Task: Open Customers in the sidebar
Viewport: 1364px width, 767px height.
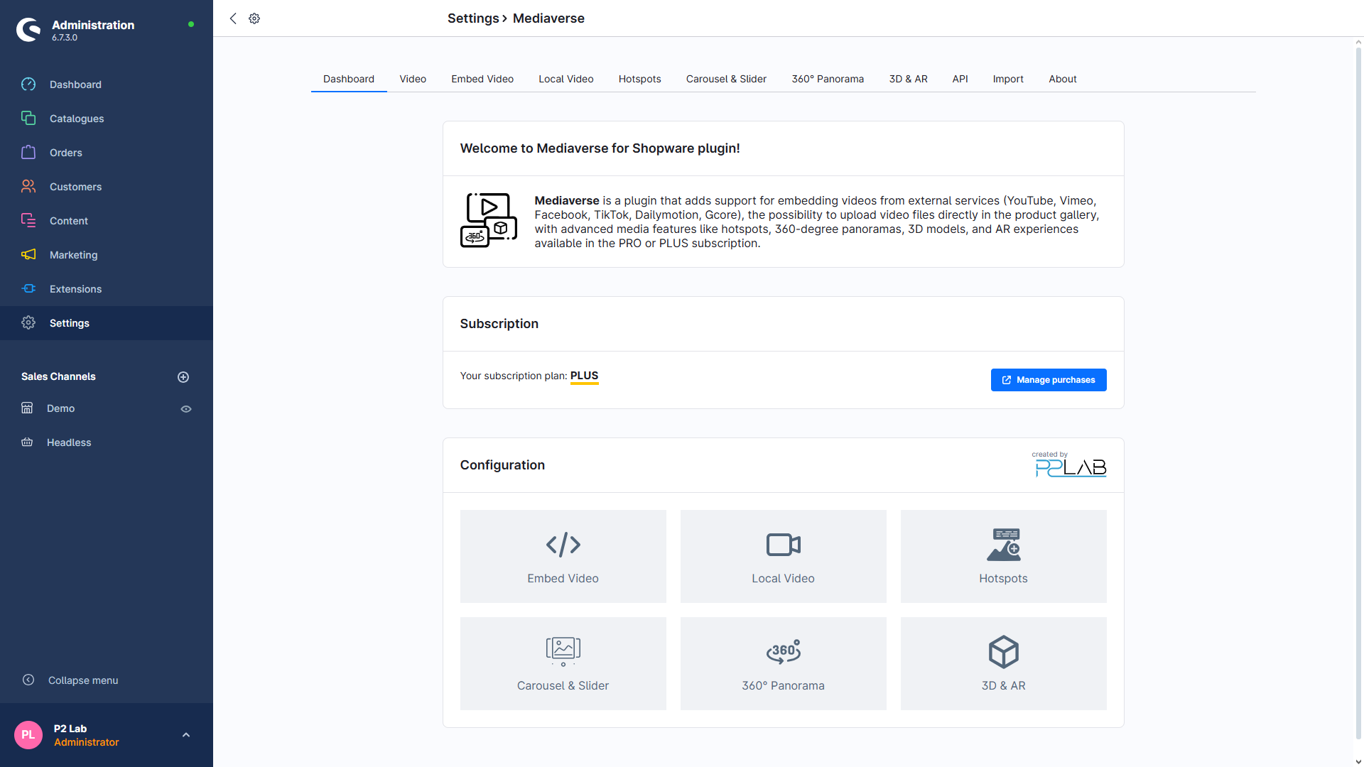Action: click(107, 187)
